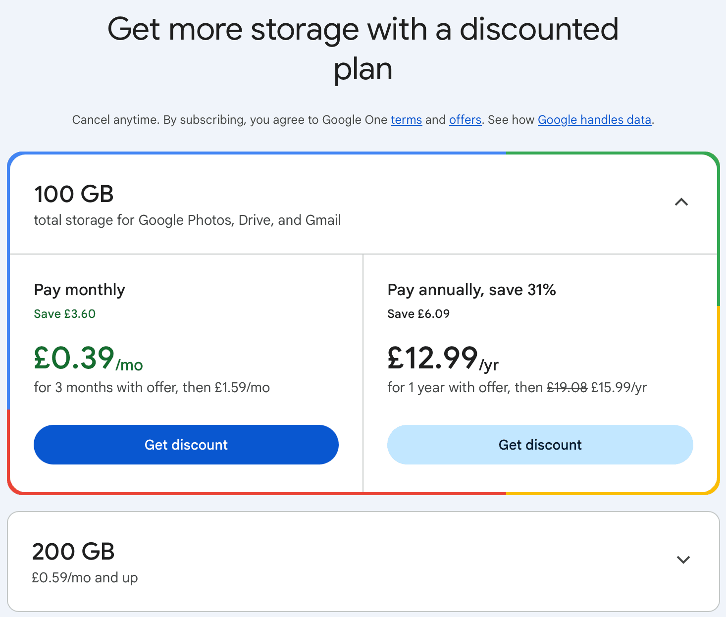Click the Save £3.60 label

(64, 313)
